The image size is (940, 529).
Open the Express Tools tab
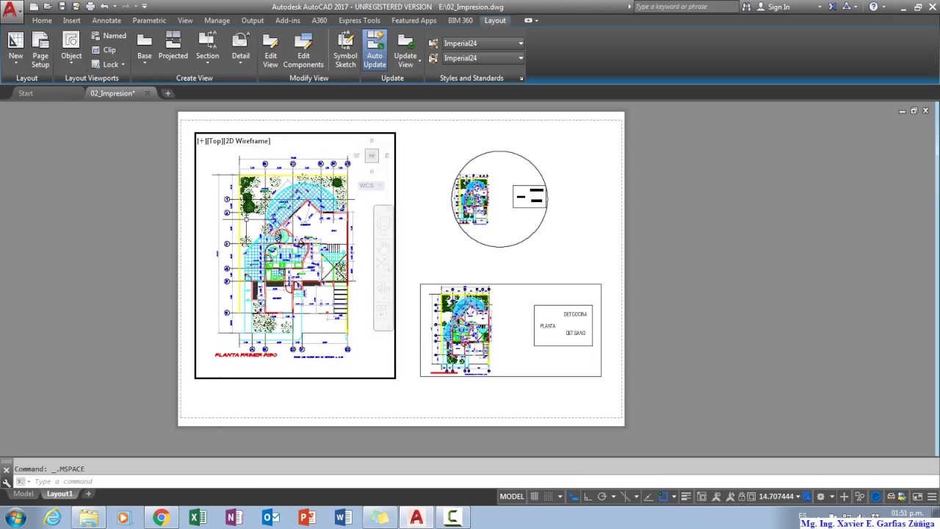click(359, 21)
